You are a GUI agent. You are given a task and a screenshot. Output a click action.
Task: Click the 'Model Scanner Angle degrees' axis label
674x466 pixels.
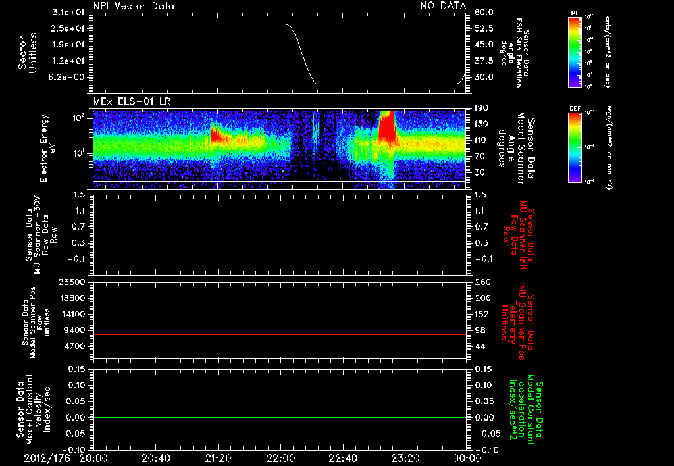(x=516, y=149)
